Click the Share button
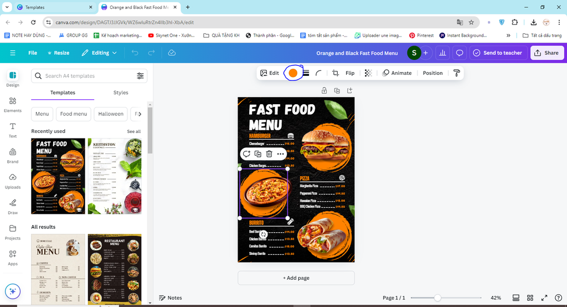The image size is (567, 307). [x=547, y=53]
